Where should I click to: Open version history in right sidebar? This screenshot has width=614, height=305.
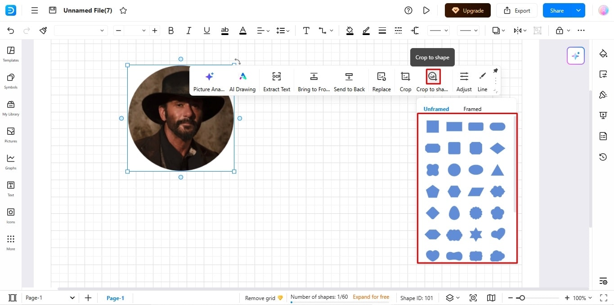pos(603,157)
